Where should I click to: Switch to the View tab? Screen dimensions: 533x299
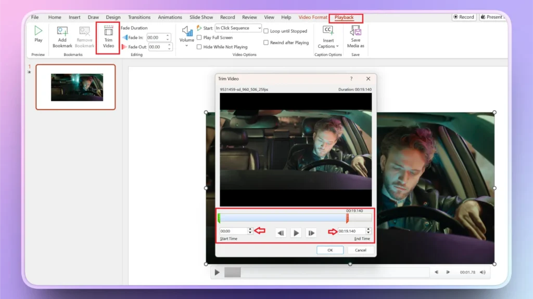269,17
